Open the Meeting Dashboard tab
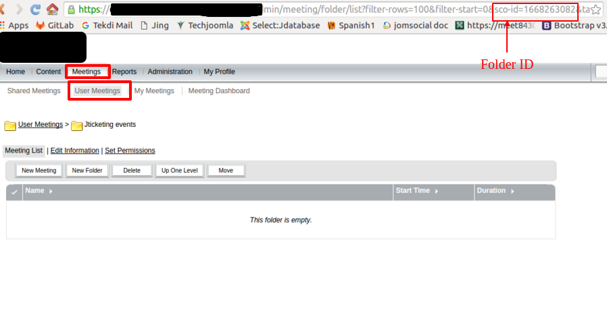The image size is (607, 316). click(219, 90)
